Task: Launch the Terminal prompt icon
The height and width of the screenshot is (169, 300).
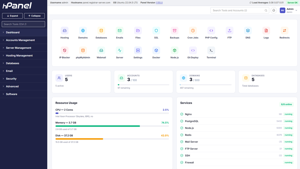Action: pos(211,51)
